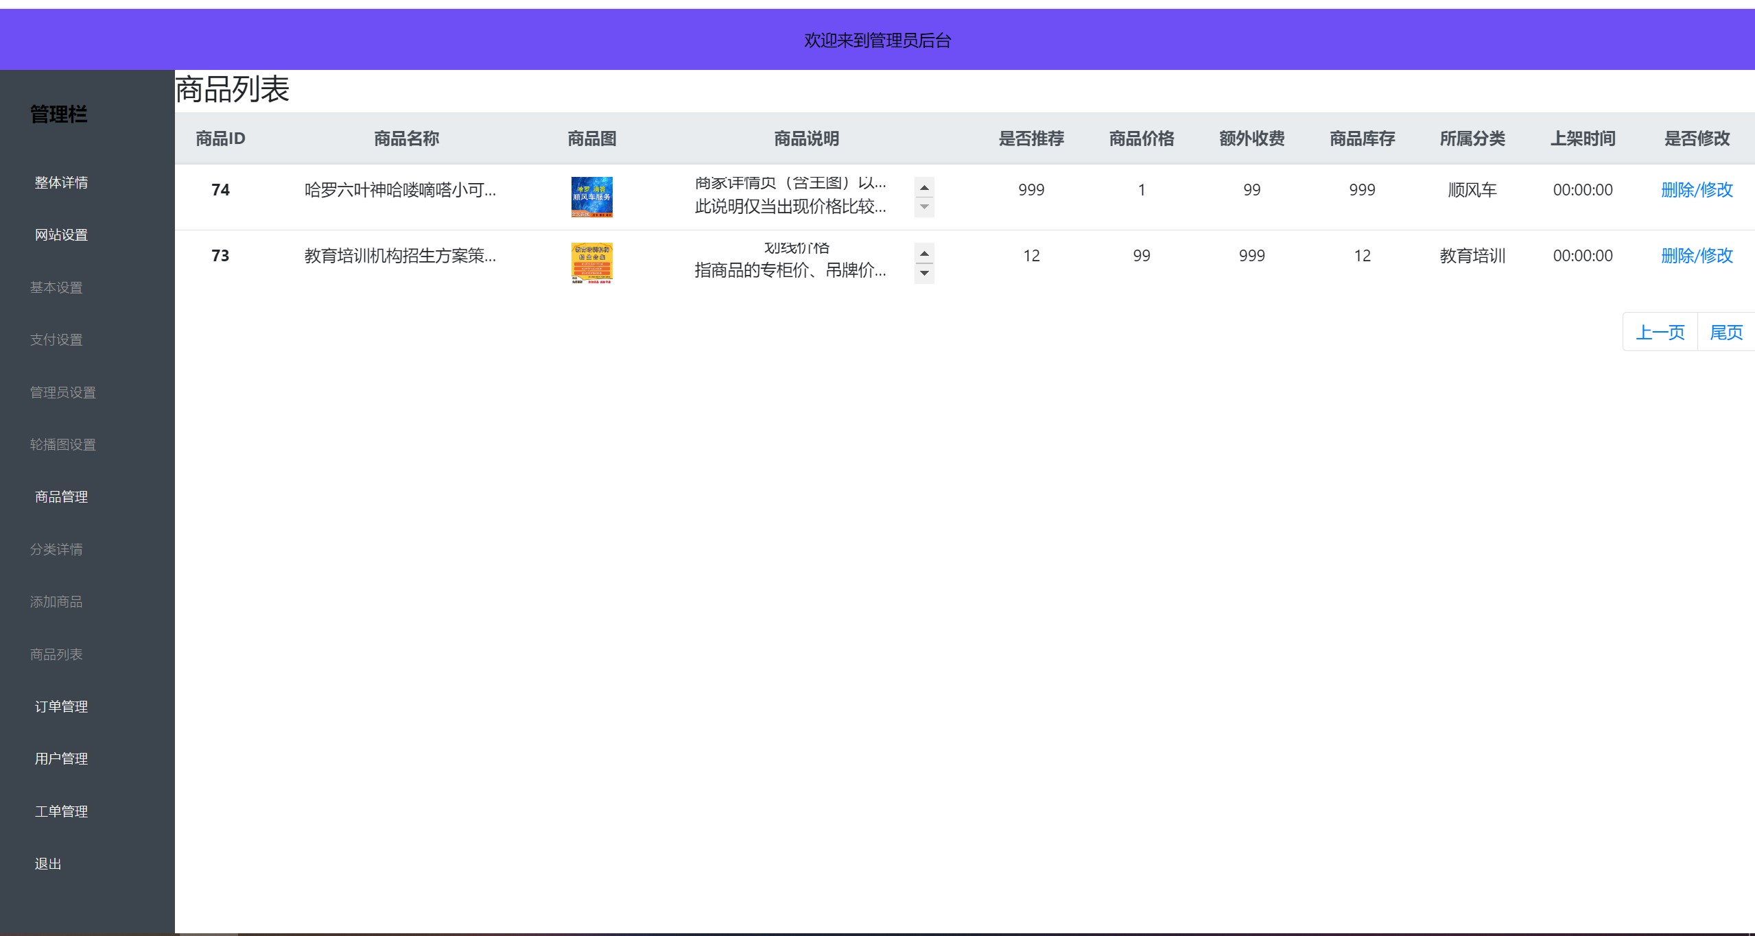
Task: Click 上一页 to go to previous page
Action: [x=1660, y=331]
